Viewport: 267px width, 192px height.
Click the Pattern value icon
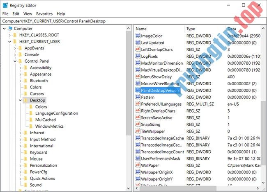138,97
